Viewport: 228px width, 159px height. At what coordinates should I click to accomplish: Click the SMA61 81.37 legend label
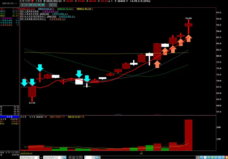click(x=85, y=9)
